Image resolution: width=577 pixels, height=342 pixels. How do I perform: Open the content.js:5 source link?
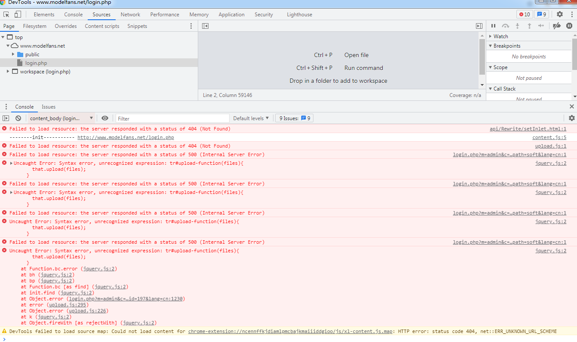coord(549,137)
